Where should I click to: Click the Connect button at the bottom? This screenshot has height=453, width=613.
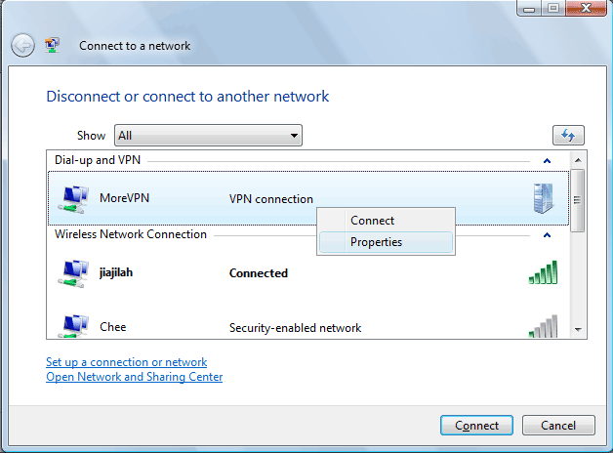pyautogui.click(x=476, y=426)
